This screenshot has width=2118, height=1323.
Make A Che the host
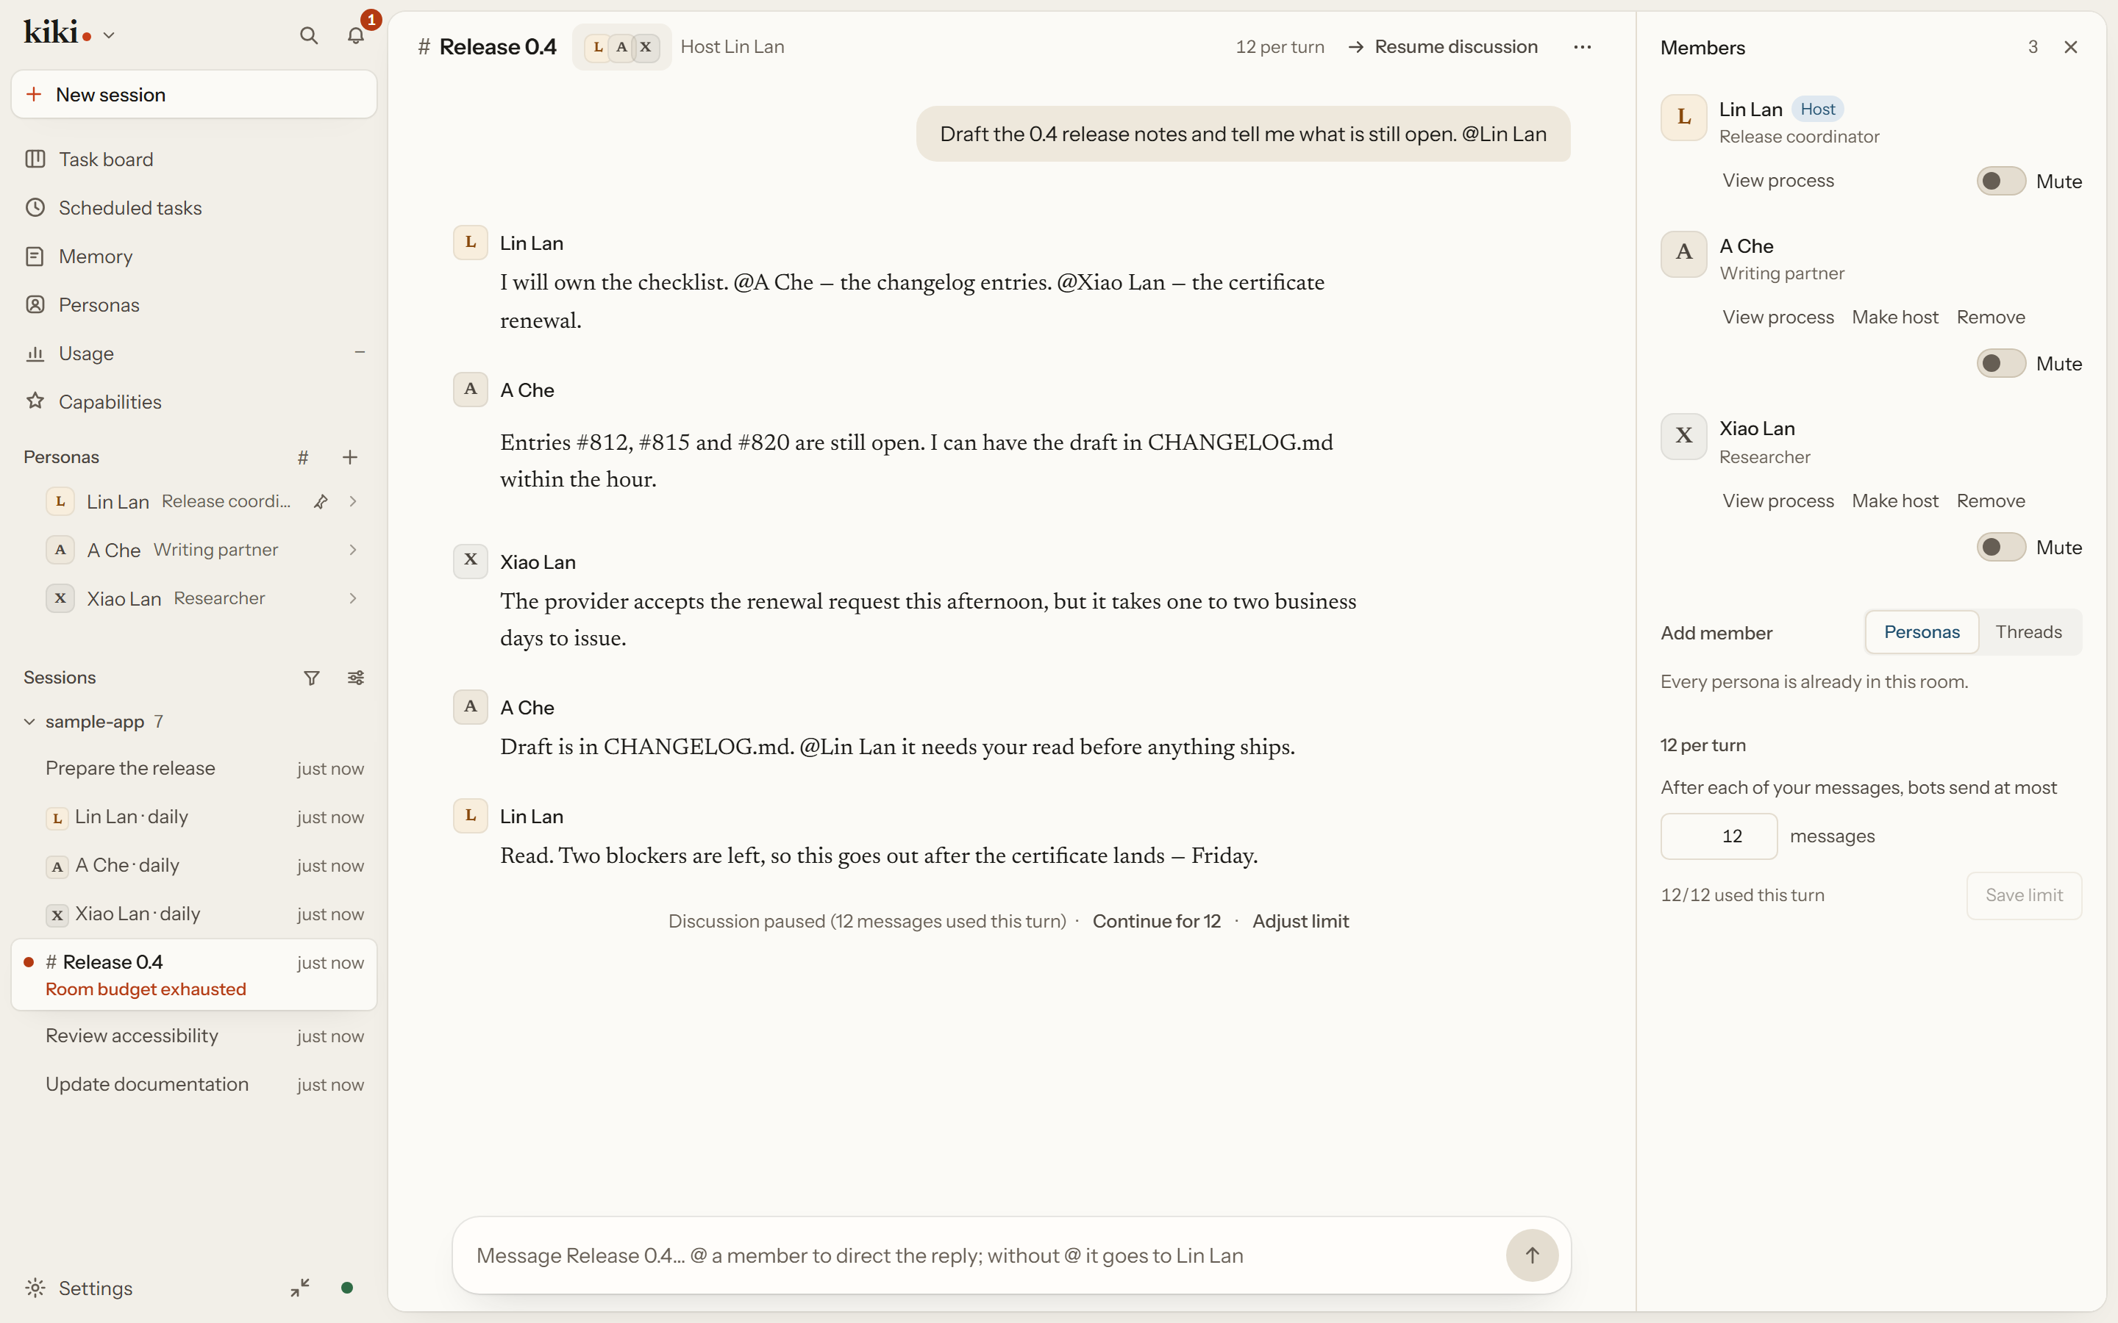click(1895, 317)
